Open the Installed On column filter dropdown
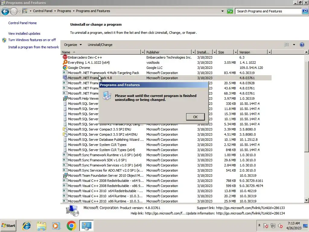Viewport: 309px width, 232px height. tap(215, 52)
